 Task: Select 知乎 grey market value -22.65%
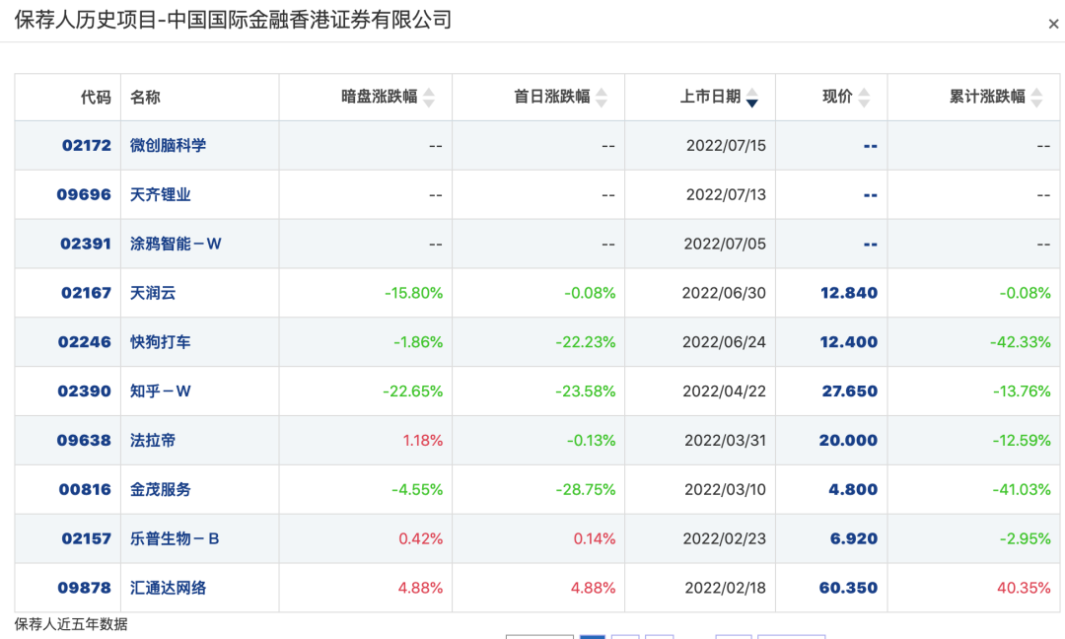413,391
